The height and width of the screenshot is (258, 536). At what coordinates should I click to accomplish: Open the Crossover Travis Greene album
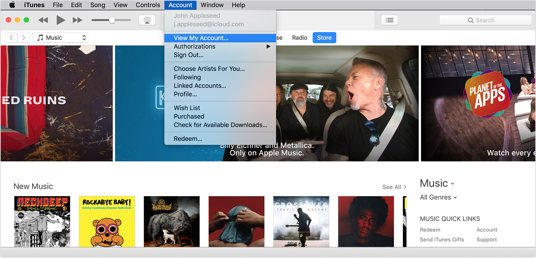301,222
